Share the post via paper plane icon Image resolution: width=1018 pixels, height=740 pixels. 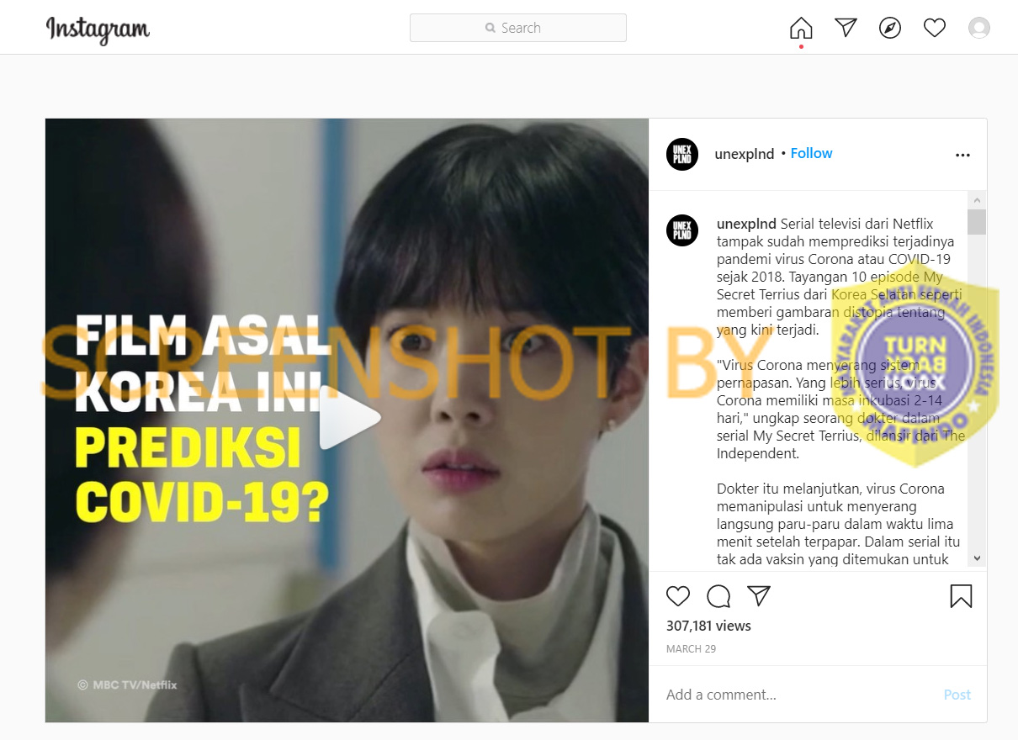click(759, 596)
